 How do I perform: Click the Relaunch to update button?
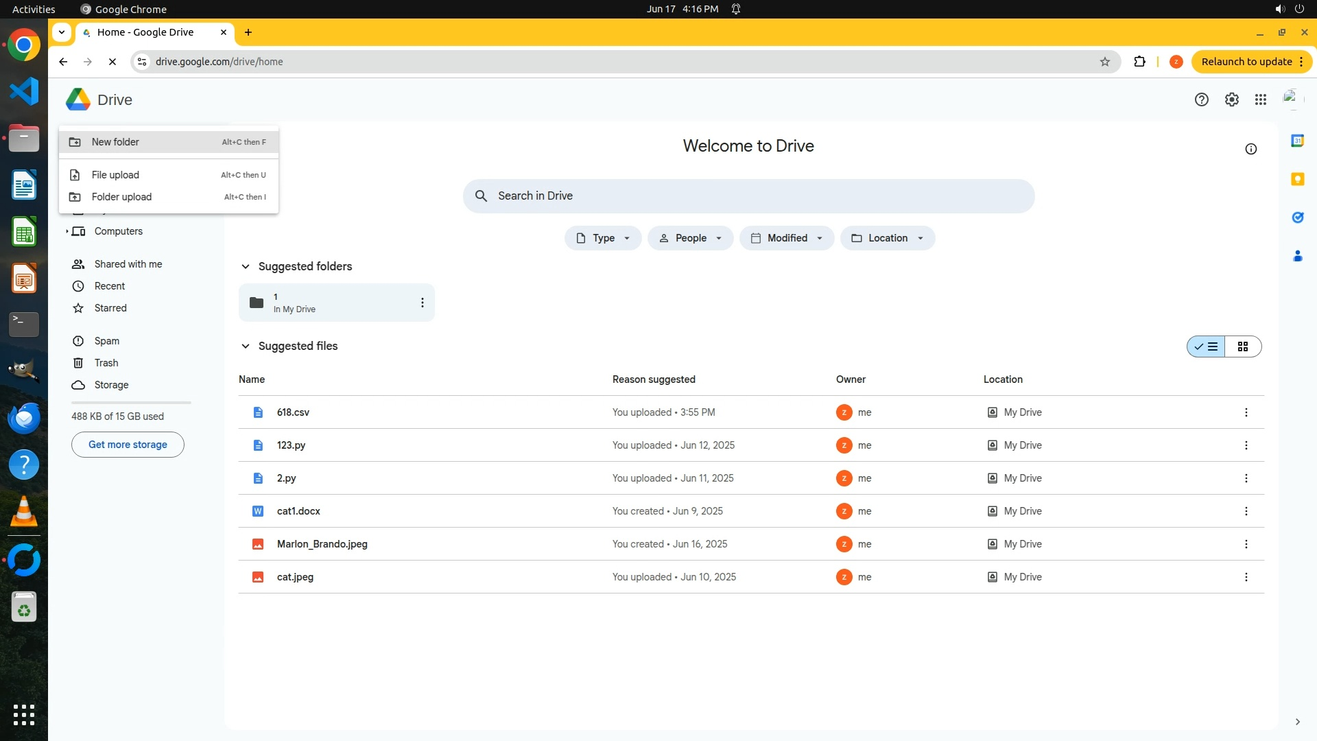click(x=1246, y=62)
